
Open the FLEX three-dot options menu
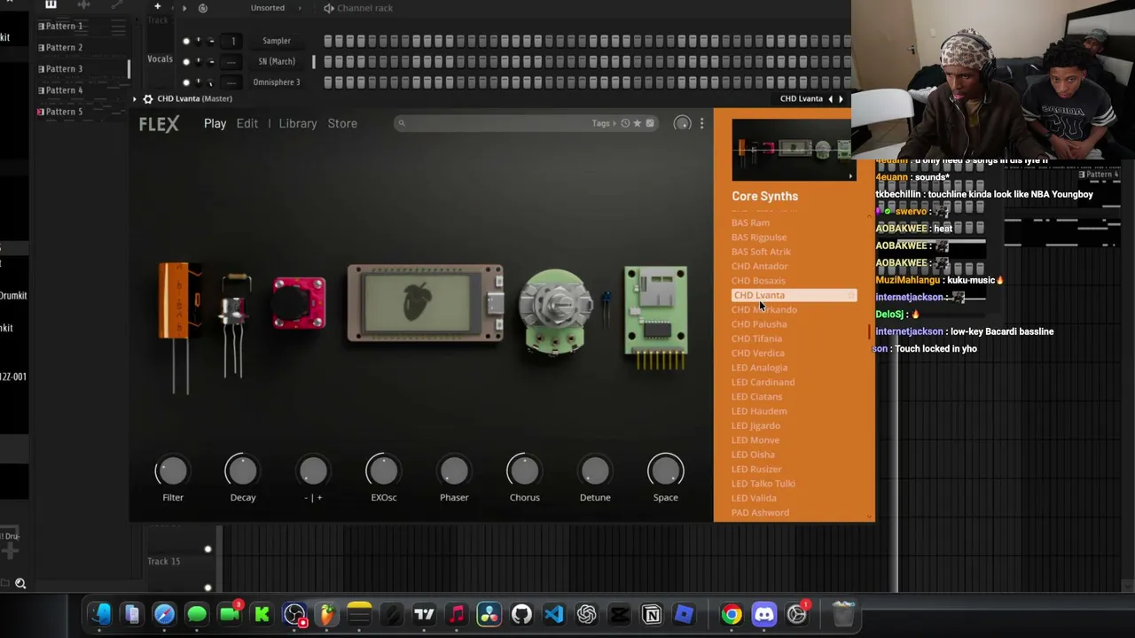[x=701, y=123]
